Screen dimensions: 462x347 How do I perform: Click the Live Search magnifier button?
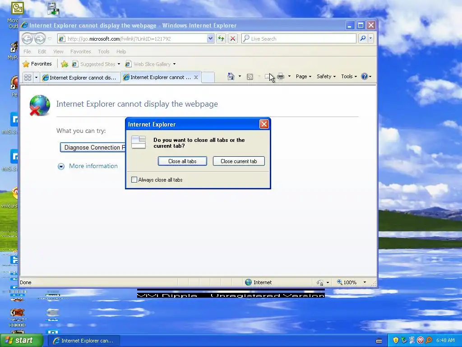tap(363, 38)
